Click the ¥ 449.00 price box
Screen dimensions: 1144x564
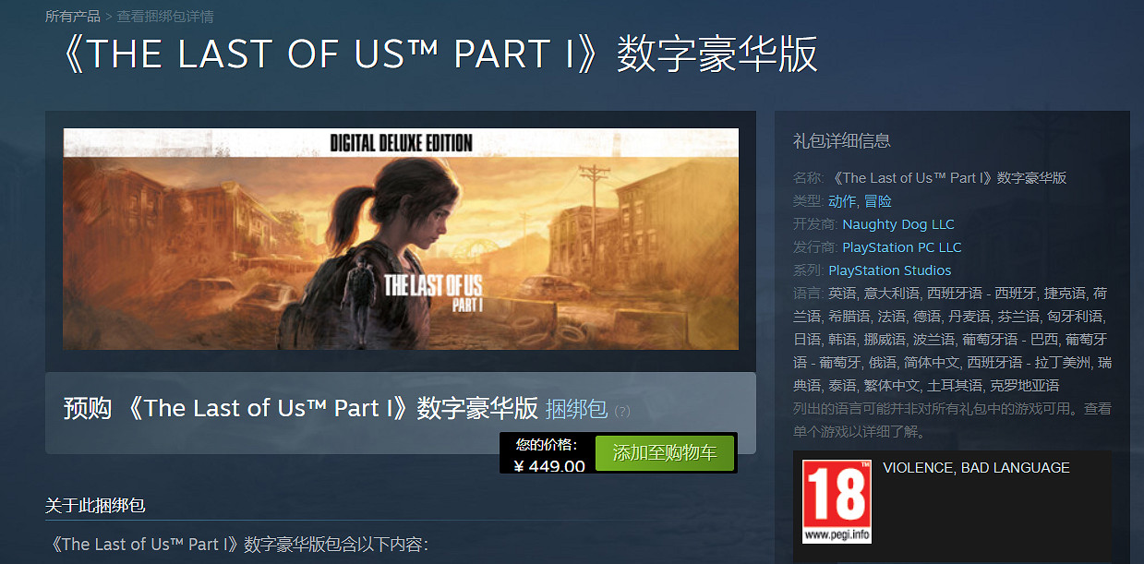pos(548,465)
